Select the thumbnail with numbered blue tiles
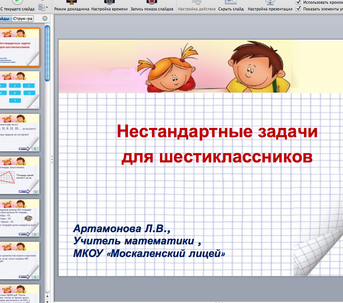Image resolution: width=343 pixels, height=303 pixels. tap(20, 90)
